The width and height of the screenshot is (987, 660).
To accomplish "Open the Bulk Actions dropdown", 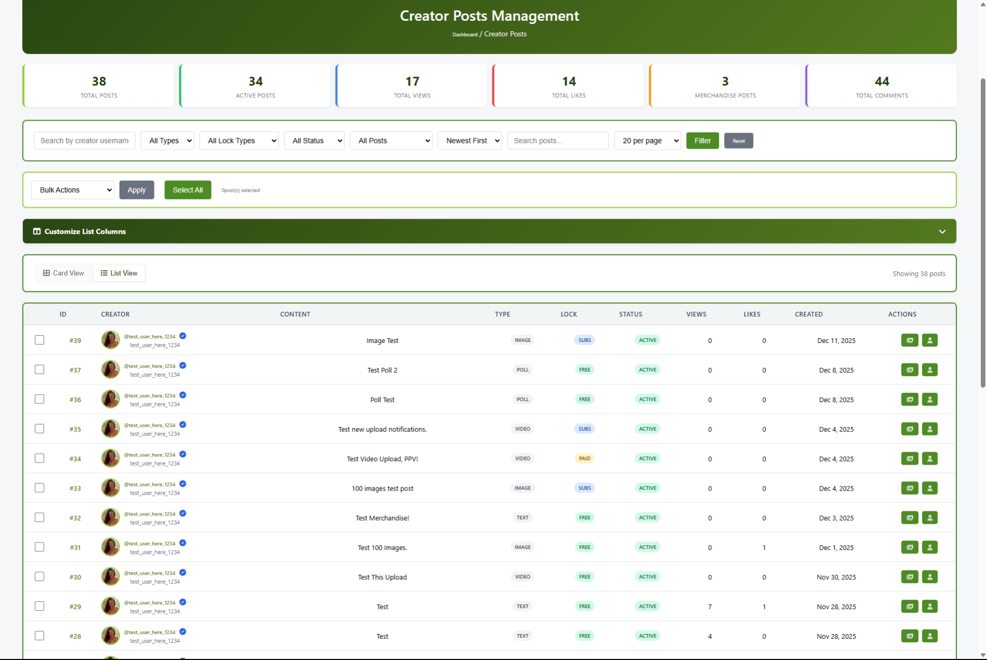I will click(73, 190).
